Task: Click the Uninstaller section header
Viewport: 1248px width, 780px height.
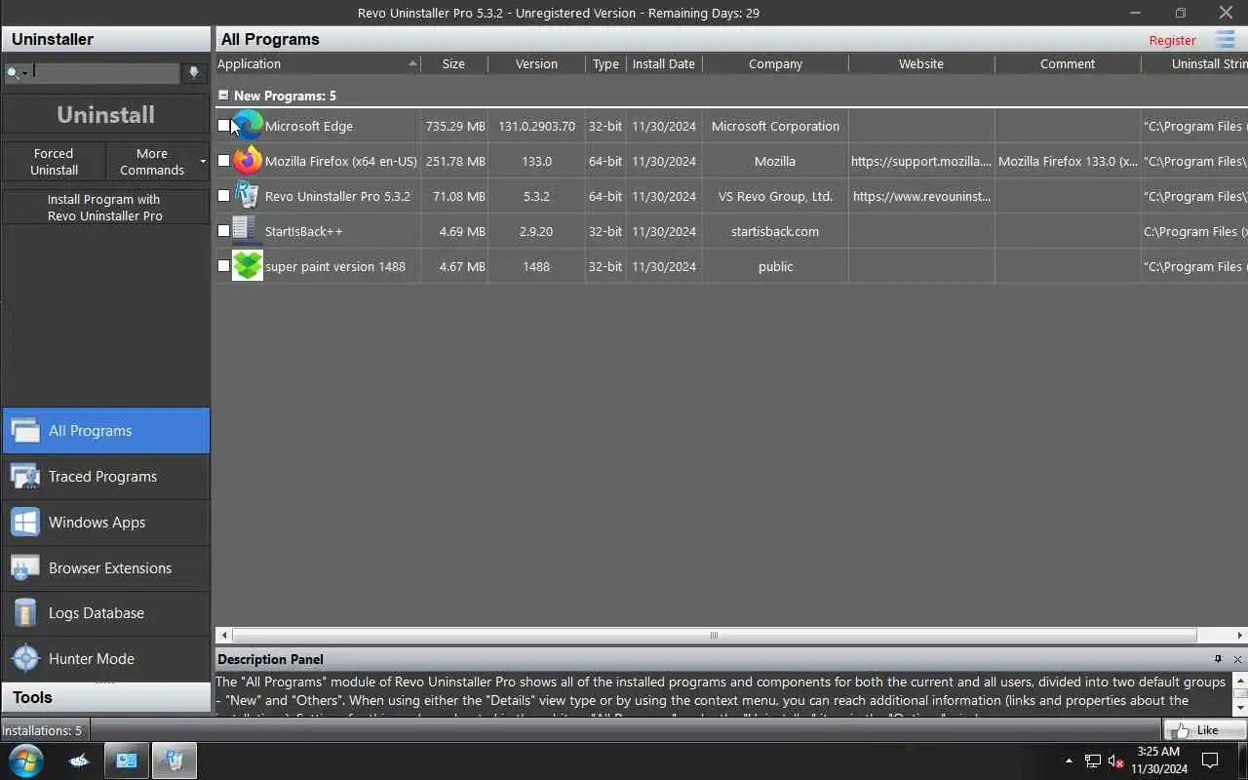Action: click(105, 39)
